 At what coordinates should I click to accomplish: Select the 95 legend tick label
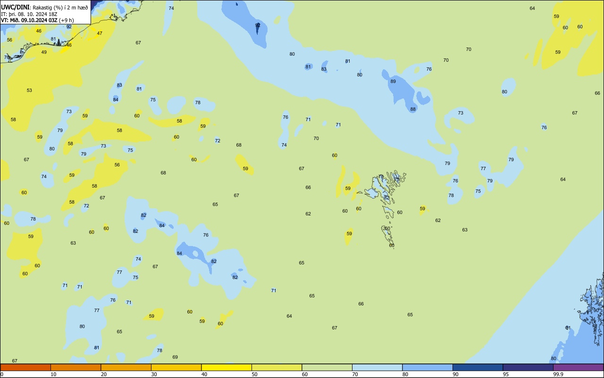tap(506, 374)
